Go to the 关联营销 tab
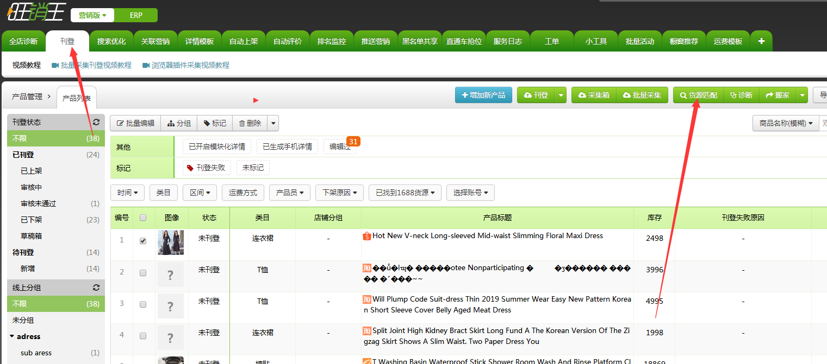The image size is (827, 364). pos(156,41)
